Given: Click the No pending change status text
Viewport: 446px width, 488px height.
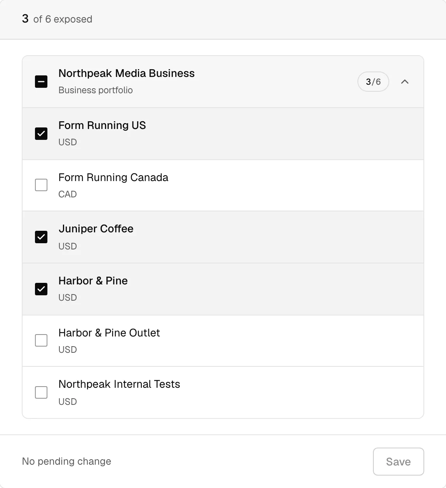Looking at the screenshot, I should pos(66,461).
